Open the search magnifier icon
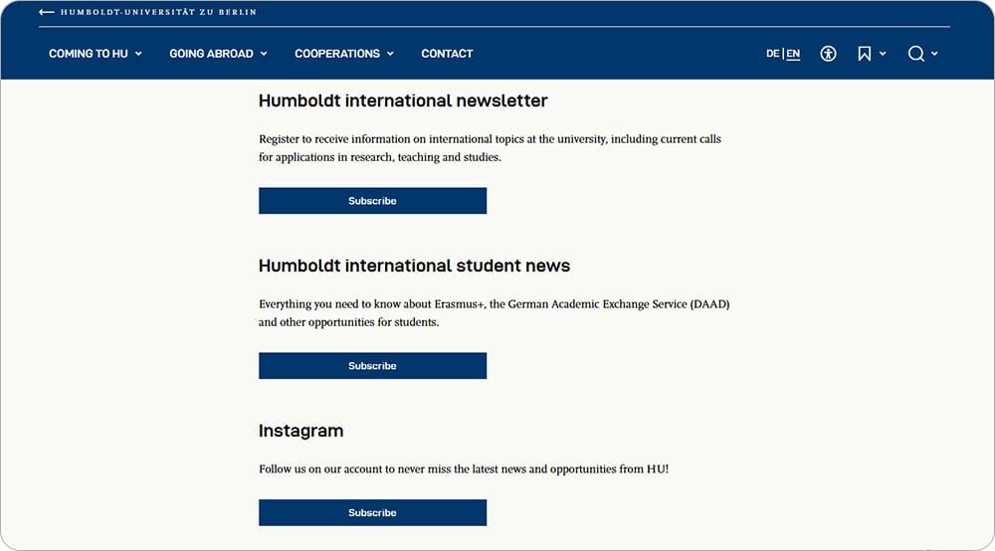 coord(915,54)
